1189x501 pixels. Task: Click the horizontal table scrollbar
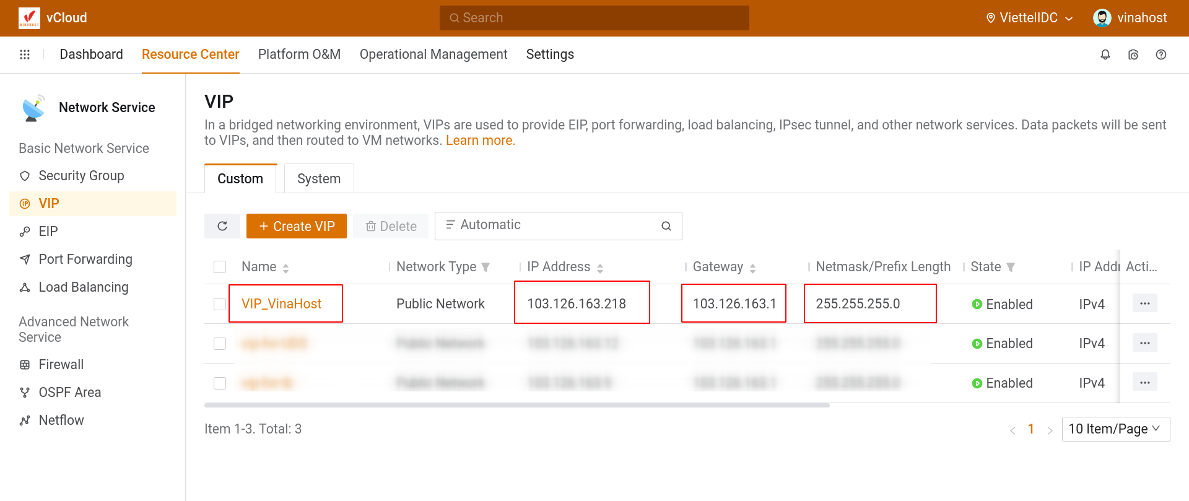(516, 405)
